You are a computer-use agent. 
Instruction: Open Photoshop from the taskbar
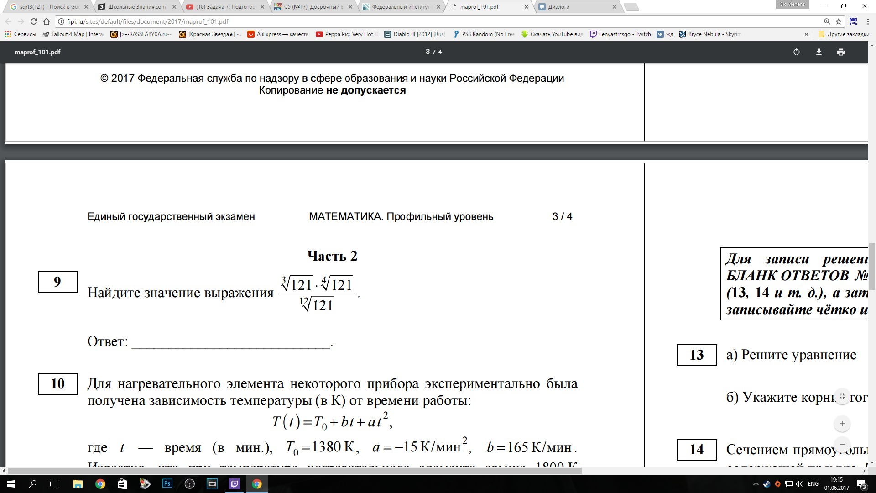pyautogui.click(x=167, y=484)
